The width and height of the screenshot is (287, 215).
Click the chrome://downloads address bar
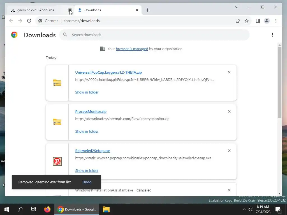82,21
